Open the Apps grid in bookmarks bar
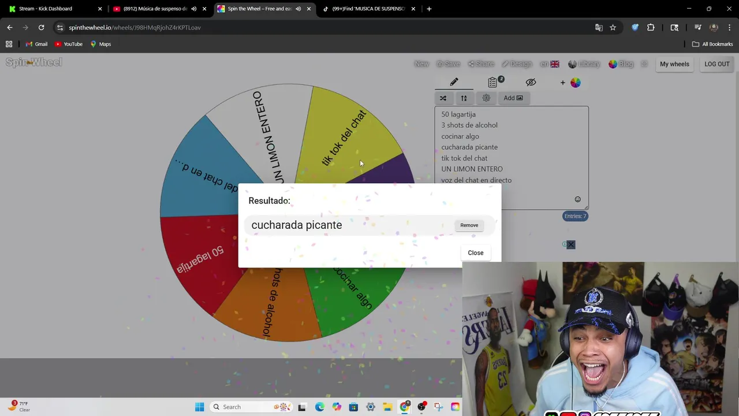The width and height of the screenshot is (739, 416). [x=9, y=44]
